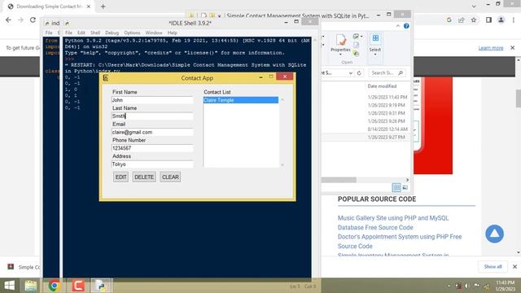Click Chrome's forward navigation arrow
The width and height of the screenshot is (521, 293).
(20, 20)
